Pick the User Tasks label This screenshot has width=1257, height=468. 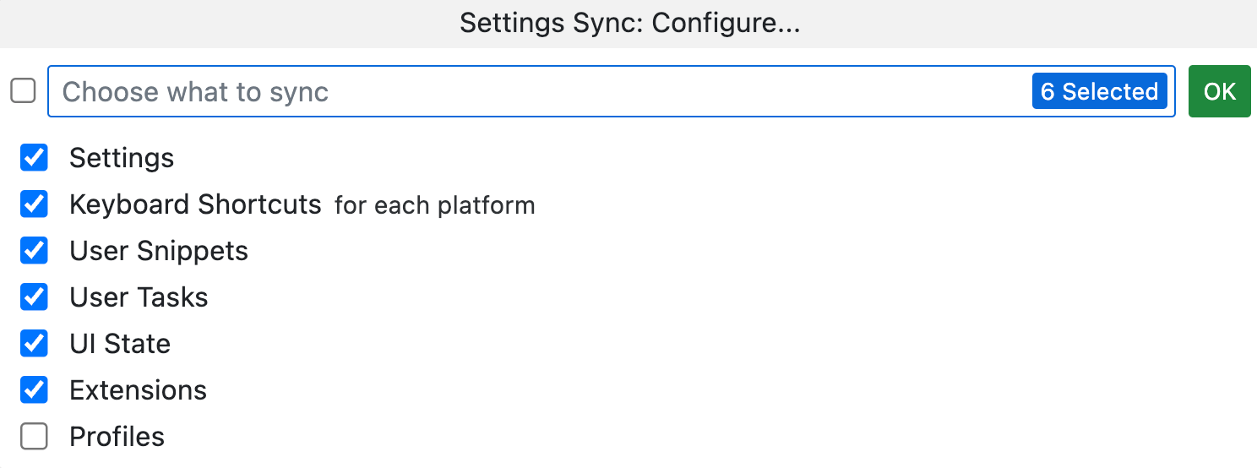click(x=139, y=297)
